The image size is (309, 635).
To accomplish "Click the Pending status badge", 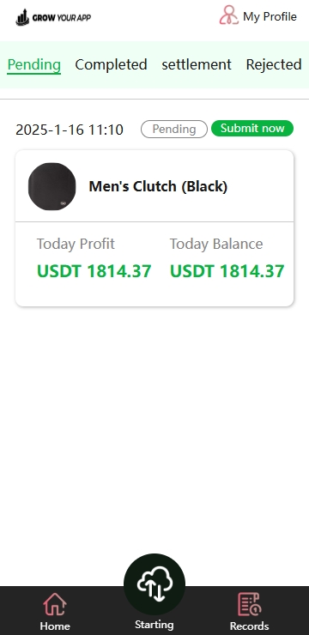I will tap(174, 130).
